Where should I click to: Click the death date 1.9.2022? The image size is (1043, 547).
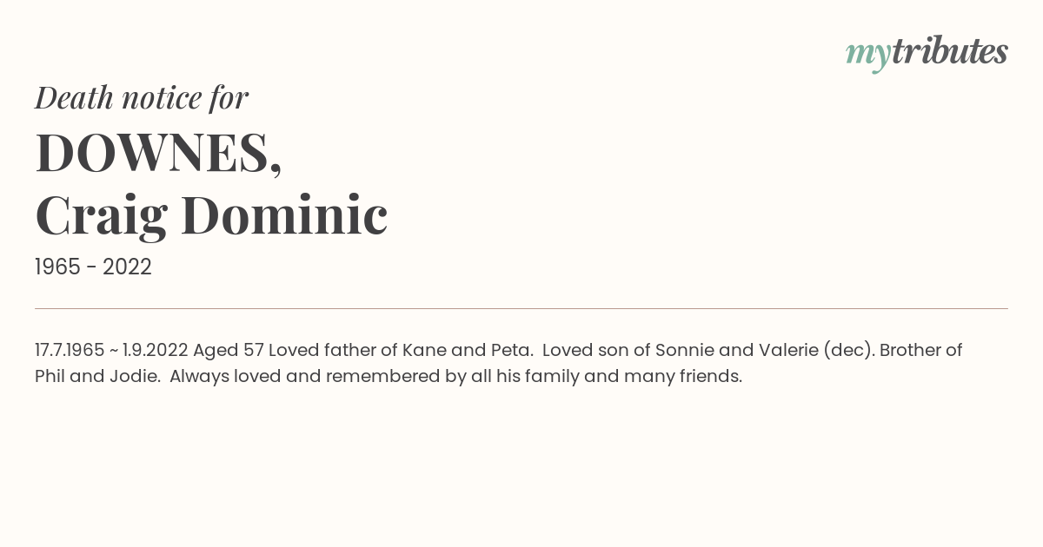pos(156,351)
